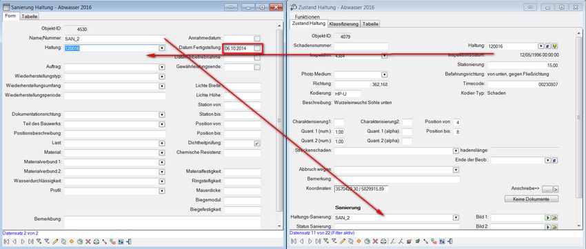Click the red X delete icon in Sanierung toolbar

[88, 241]
